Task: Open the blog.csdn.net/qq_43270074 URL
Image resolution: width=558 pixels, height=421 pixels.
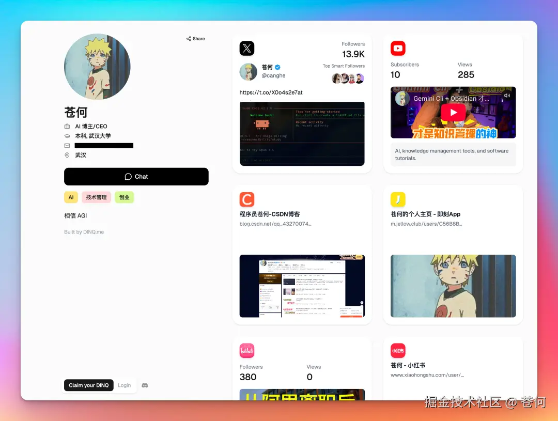Action: (x=275, y=224)
